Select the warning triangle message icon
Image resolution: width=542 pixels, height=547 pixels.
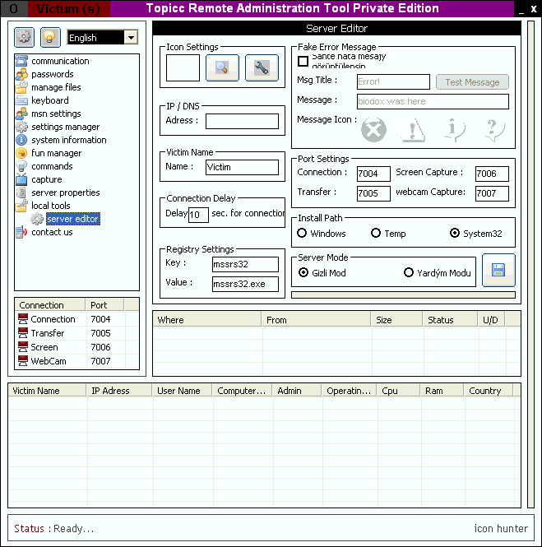[x=413, y=130]
